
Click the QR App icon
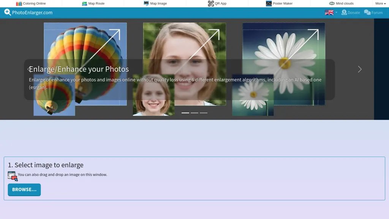pos(211,3)
